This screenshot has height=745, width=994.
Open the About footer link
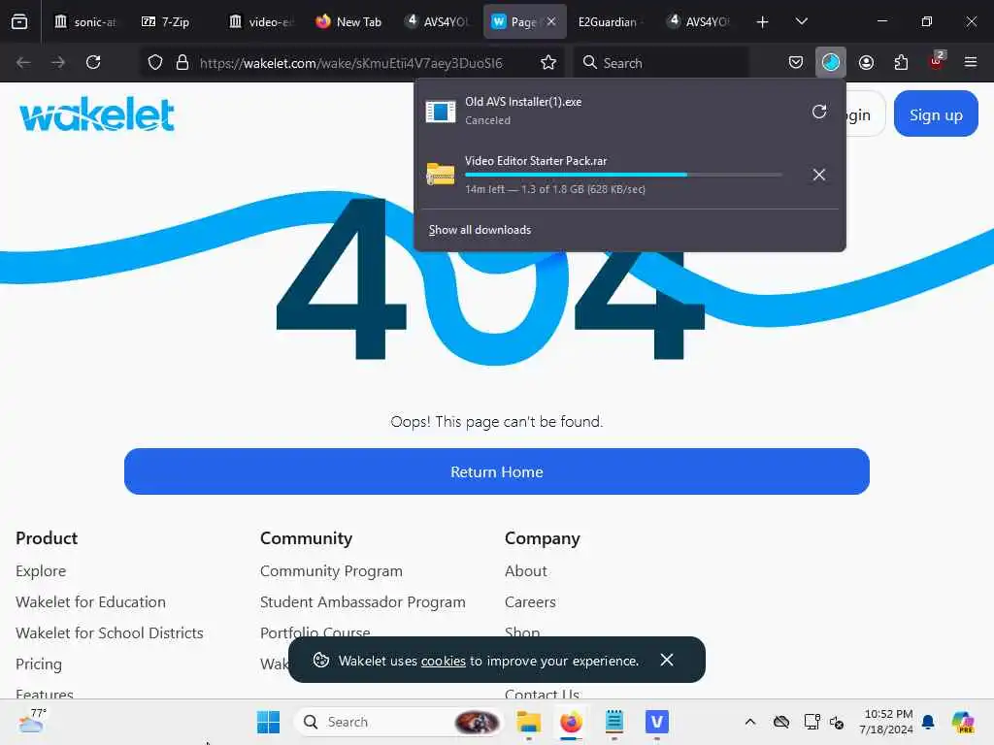(525, 570)
